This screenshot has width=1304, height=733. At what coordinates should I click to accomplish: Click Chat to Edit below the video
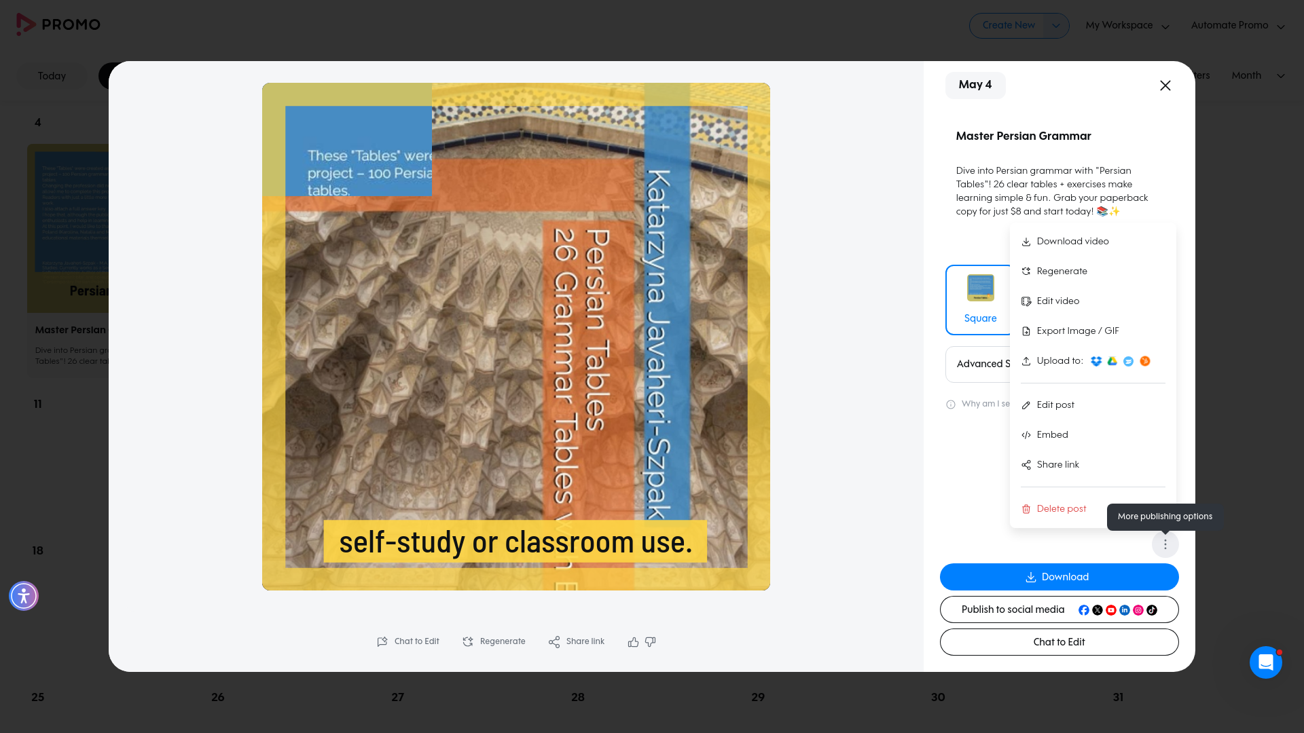pos(408,642)
